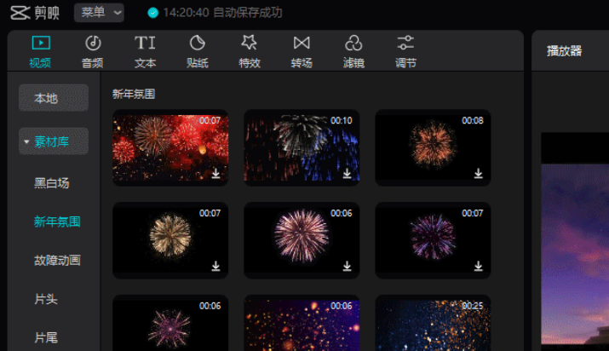Viewport: 609px width, 351px height.
Task: Select the golden firework 00:07 thumbnail
Action: [x=170, y=240]
